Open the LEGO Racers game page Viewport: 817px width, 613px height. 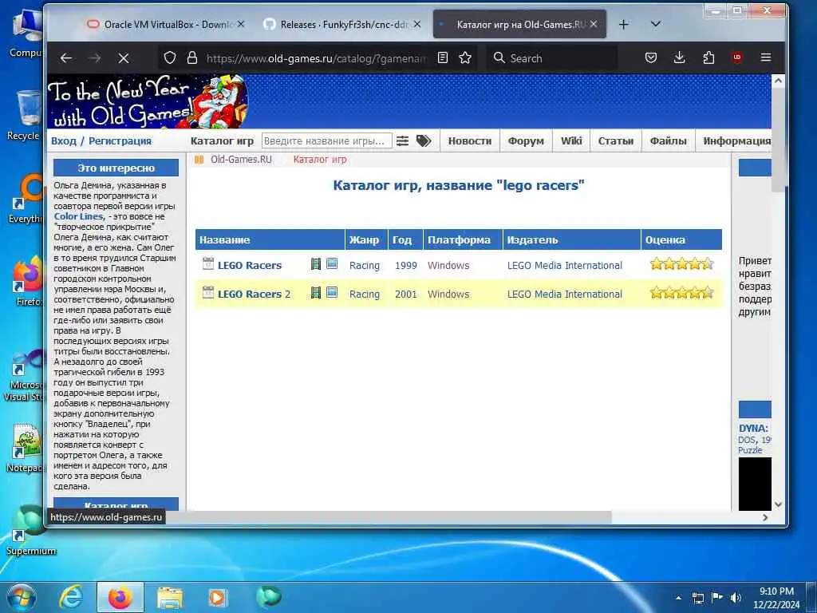[x=250, y=265]
